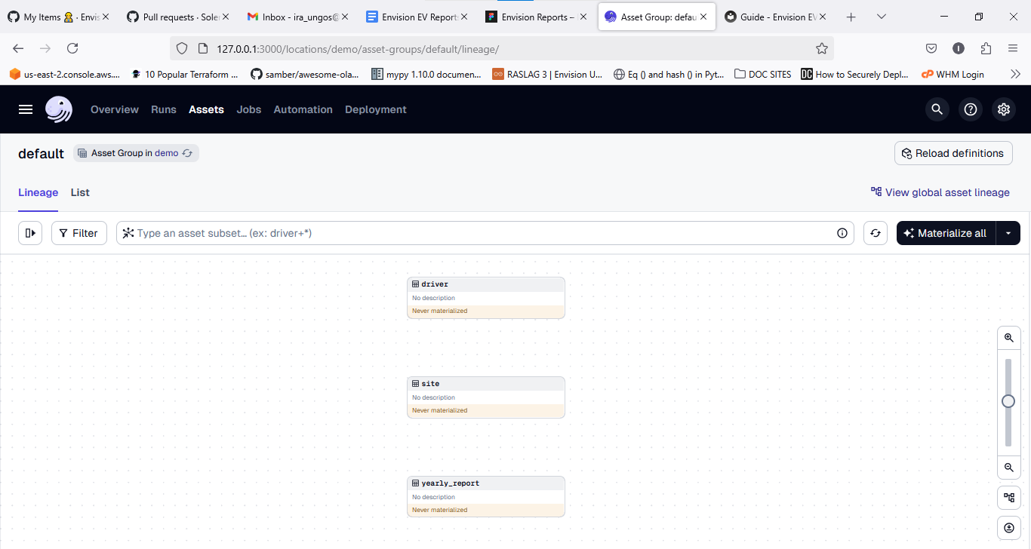Select the site asset node
The width and height of the screenshot is (1031, 549).
tap(486, 397)
